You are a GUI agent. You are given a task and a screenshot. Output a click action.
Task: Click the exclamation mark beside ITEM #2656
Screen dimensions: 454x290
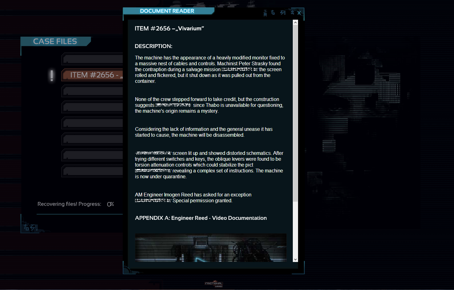pyautogui.click(x=52, y=75)
